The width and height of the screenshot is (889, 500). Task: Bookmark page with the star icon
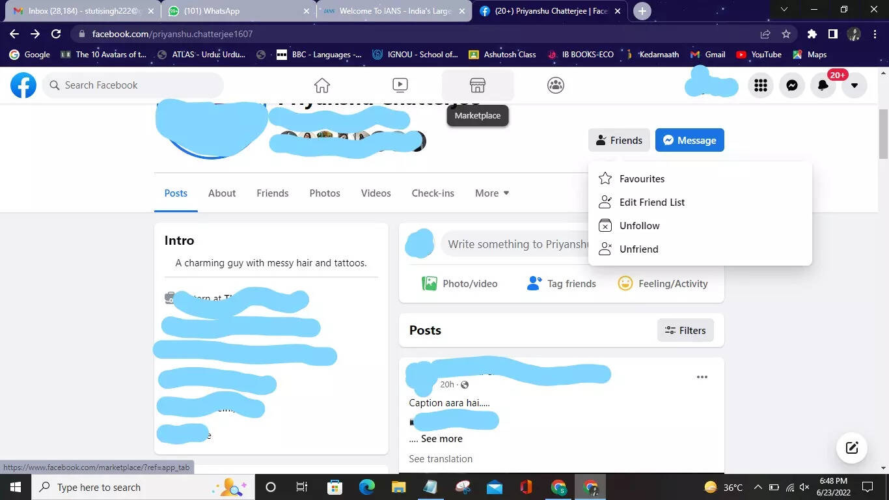click(x=786, y=34)
